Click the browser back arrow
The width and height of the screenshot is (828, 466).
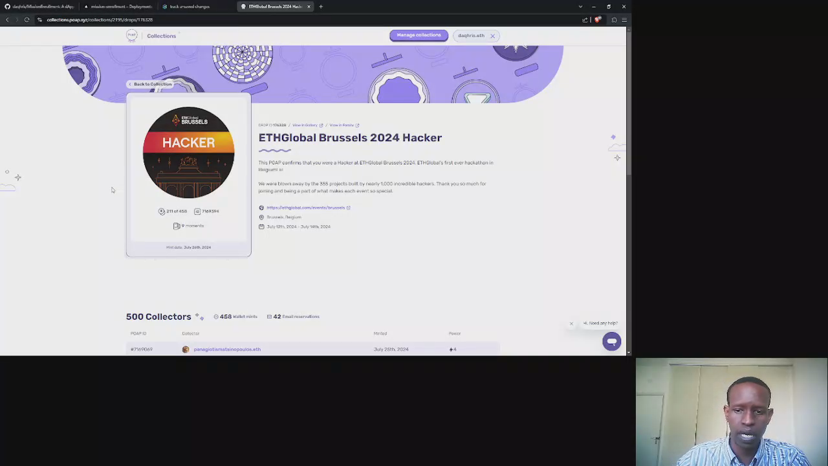7,19
